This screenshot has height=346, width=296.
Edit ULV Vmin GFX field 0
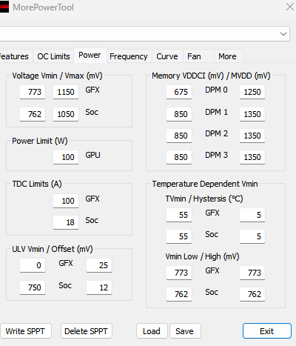pyautogui.click(x=33, y=265)
